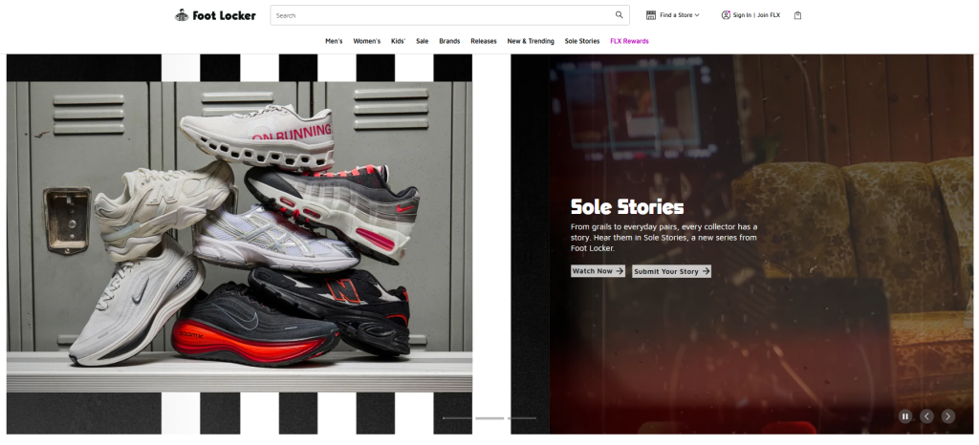
Task: Open the Men's menu
Action: pos(334,41)
